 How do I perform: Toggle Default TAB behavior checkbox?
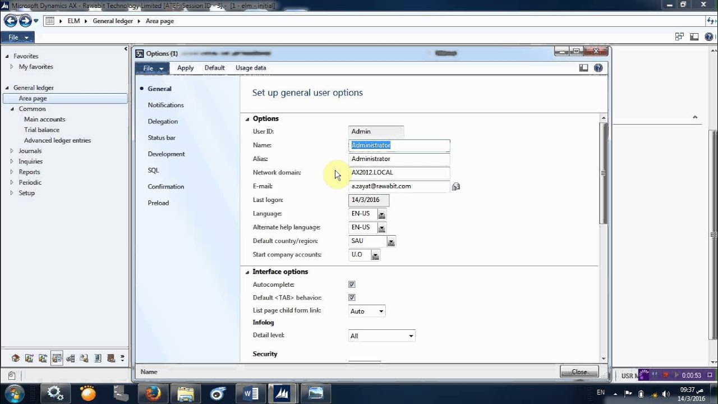point(352,297)
